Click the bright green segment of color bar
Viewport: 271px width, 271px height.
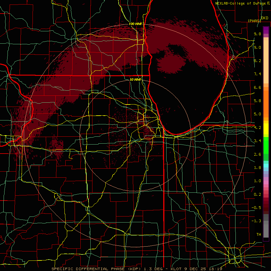coord(266,145)
